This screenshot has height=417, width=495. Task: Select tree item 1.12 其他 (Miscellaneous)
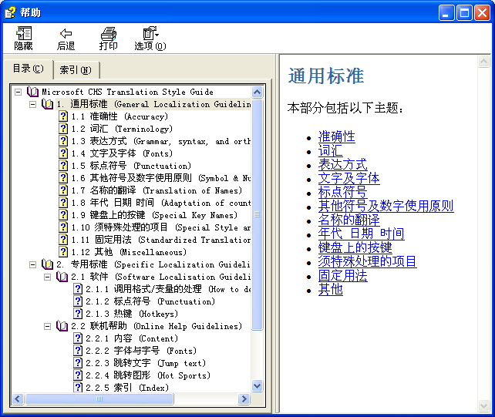pos(129,252)
